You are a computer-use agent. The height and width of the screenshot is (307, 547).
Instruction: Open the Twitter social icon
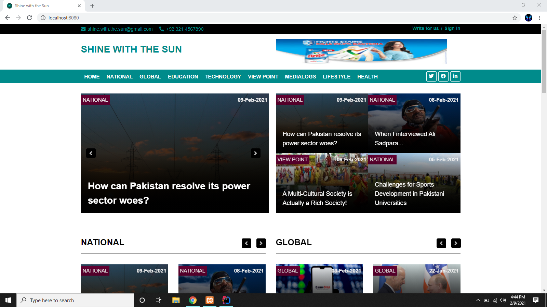(431, 76)
